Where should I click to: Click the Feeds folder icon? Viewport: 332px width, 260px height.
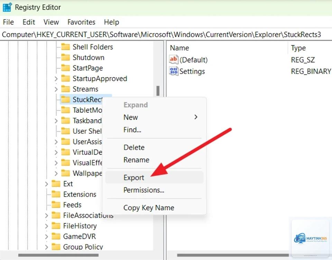(x=56, y=205)
